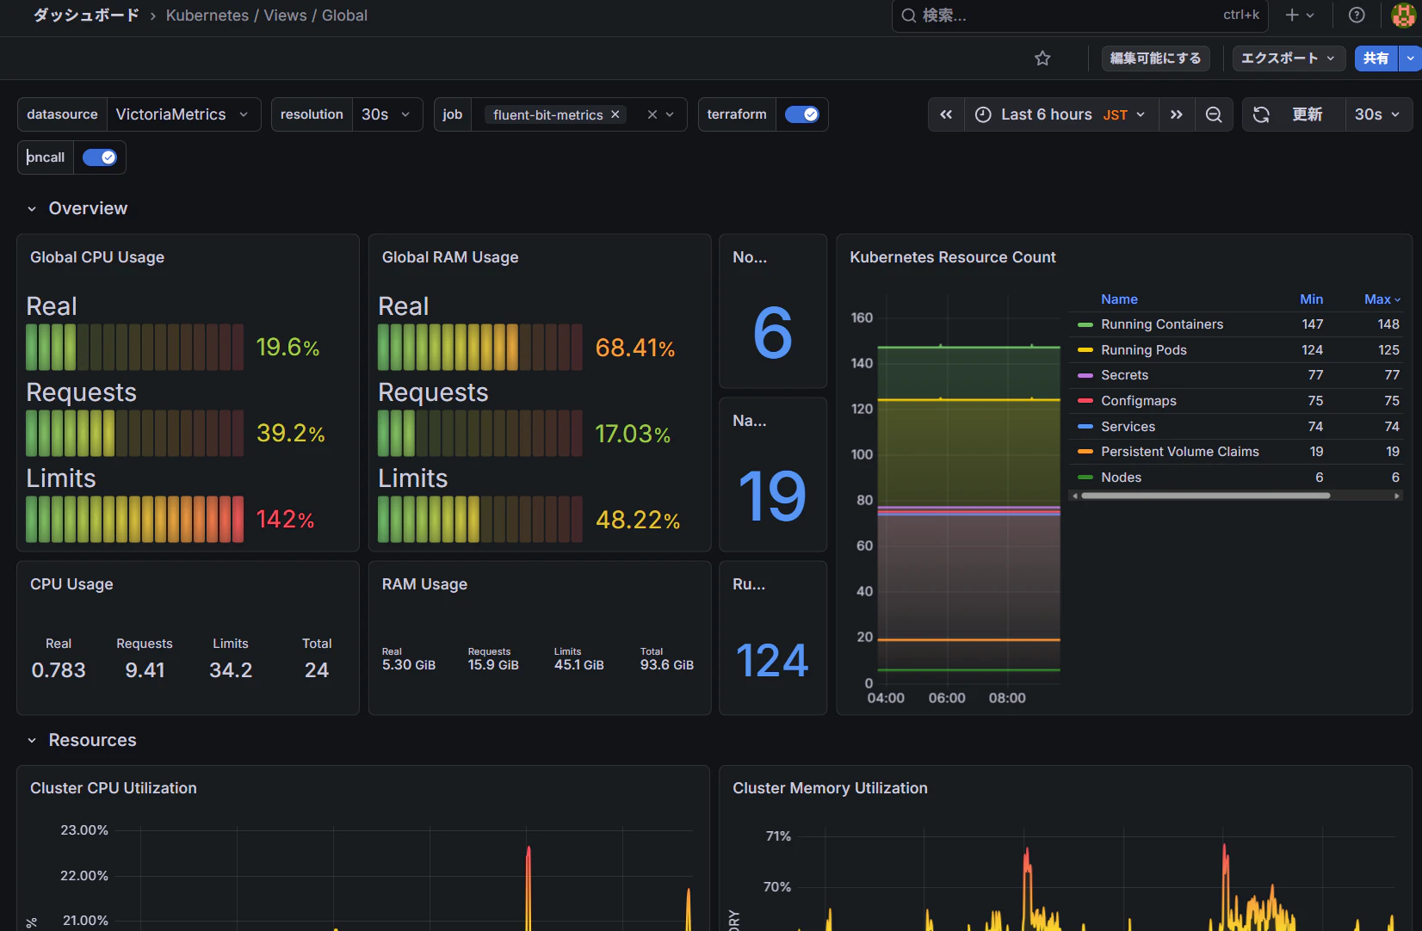Open the Last 6 hours time picker
The width and height of the screenshot is (1422, 931).
(x=1060, y=114)
